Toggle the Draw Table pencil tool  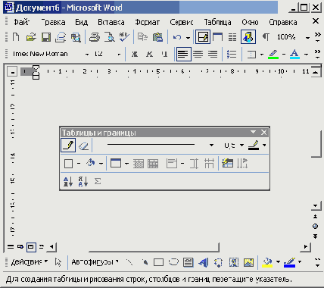click(68, 146)
